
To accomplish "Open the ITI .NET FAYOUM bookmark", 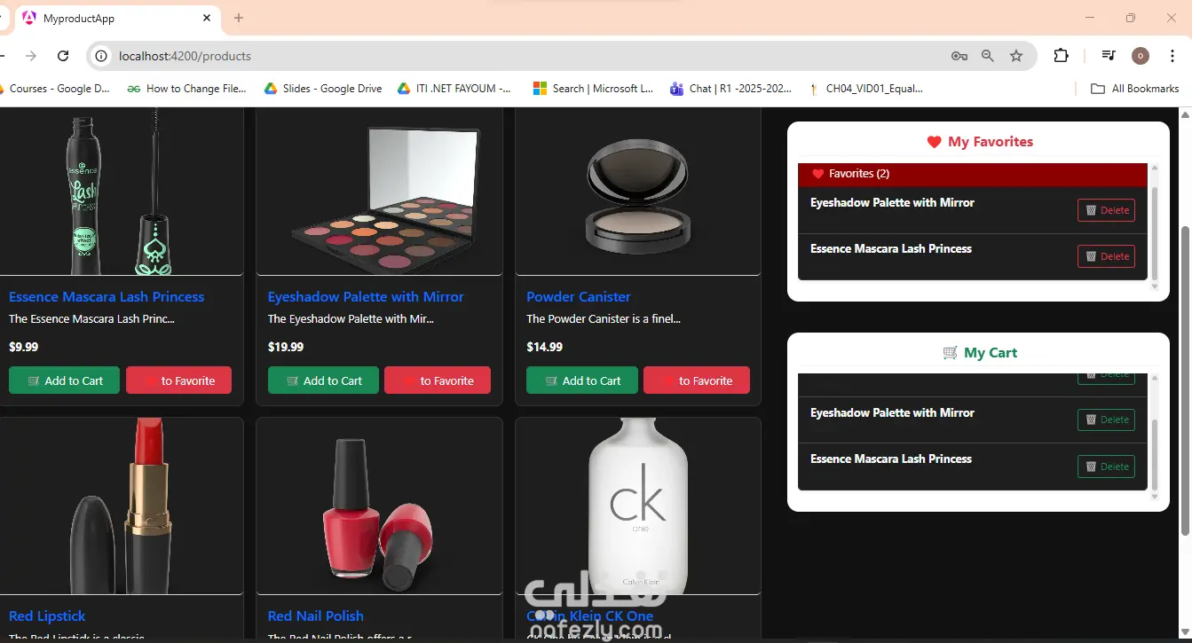I will click(454, 89).
